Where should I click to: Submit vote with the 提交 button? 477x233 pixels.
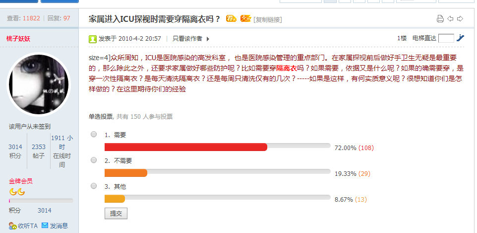tap(116, 213)
